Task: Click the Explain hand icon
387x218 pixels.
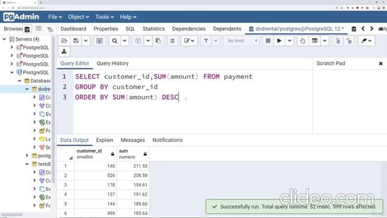Action: (x=302, y=41)
